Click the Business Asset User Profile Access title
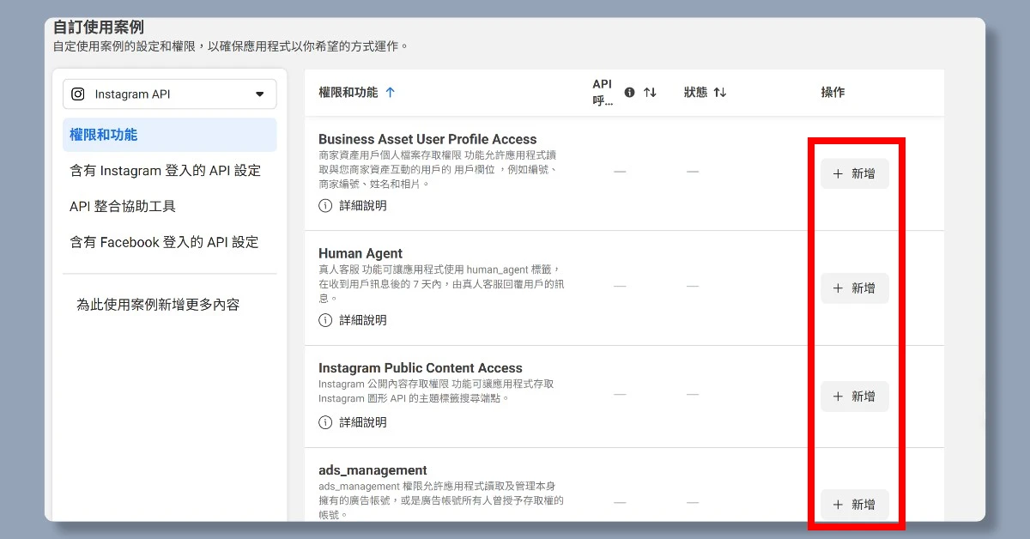The width and height of the screenshot is (1030, 539). (x=427, y=139)
